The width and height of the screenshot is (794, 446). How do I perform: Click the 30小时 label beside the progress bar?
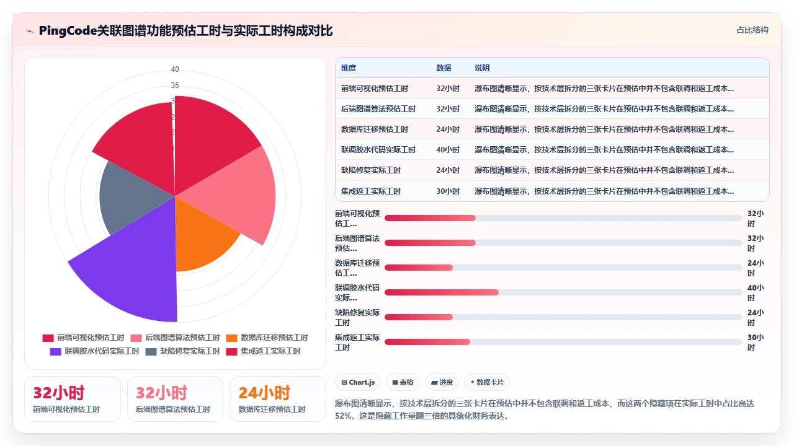(756, 342)
